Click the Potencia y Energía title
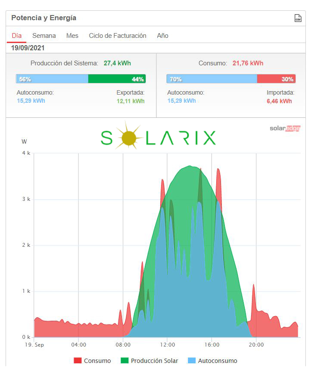 point(44,18)
